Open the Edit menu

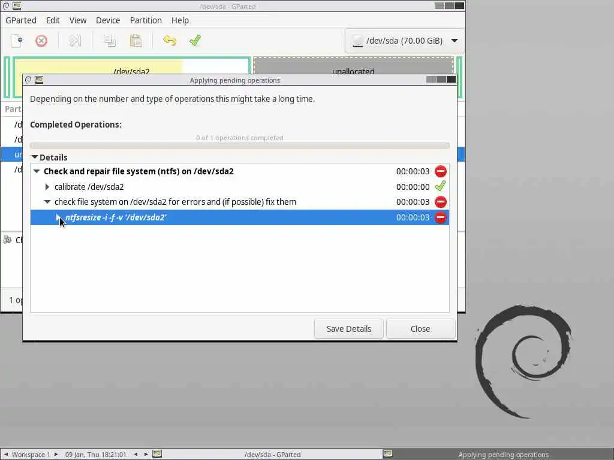point(53,20)
